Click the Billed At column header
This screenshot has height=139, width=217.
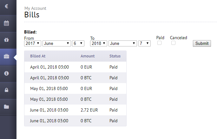(x=38, y=56)
